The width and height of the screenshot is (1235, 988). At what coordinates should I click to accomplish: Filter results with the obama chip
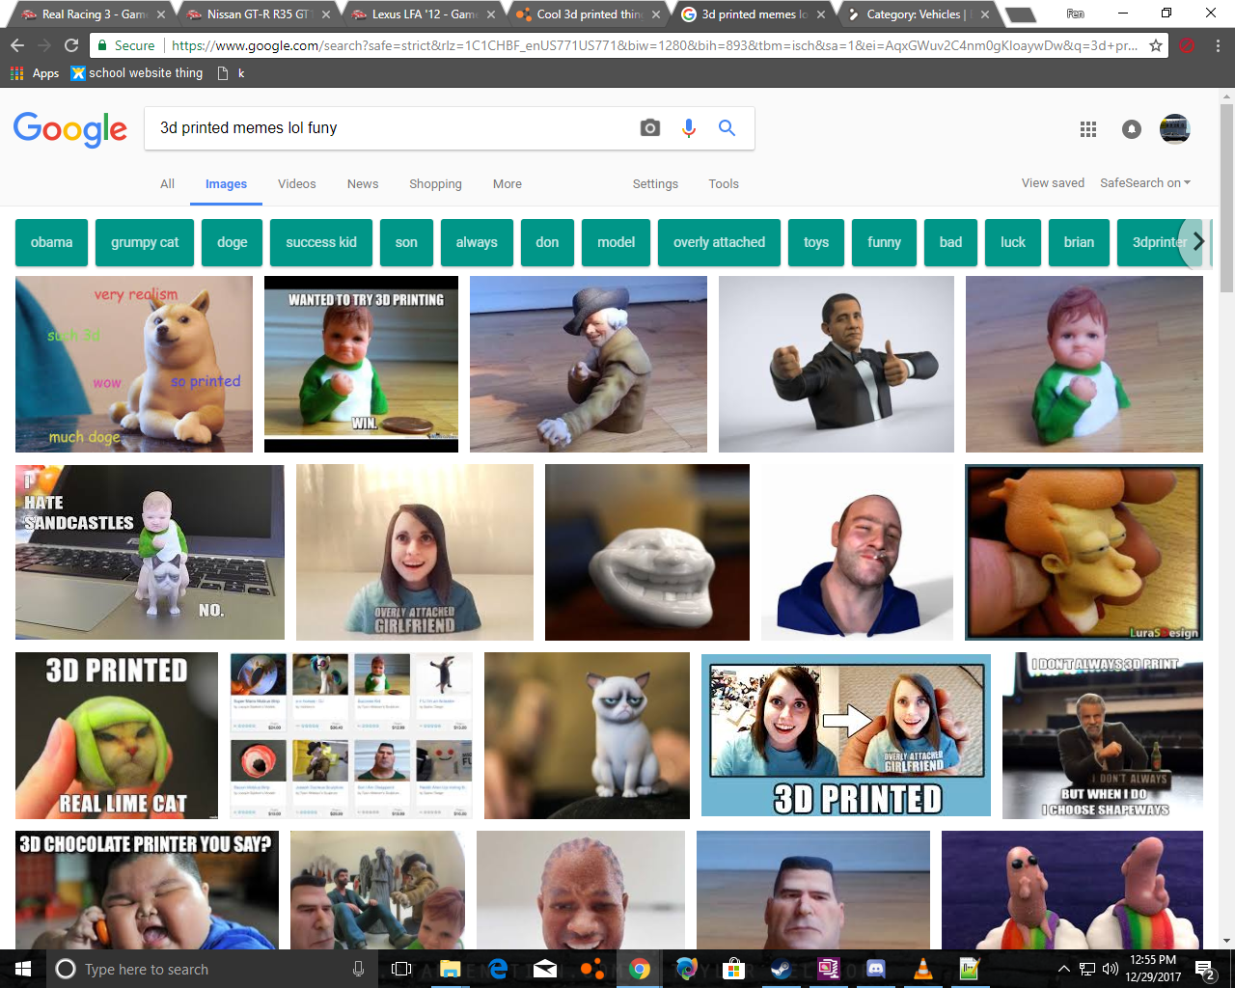(x=51, y=242)
